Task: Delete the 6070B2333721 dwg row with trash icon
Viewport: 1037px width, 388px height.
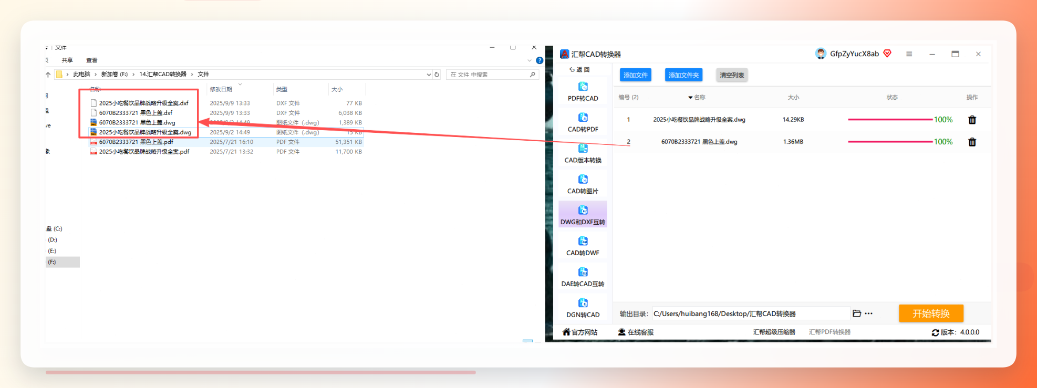Action: (x=972, y=142)
